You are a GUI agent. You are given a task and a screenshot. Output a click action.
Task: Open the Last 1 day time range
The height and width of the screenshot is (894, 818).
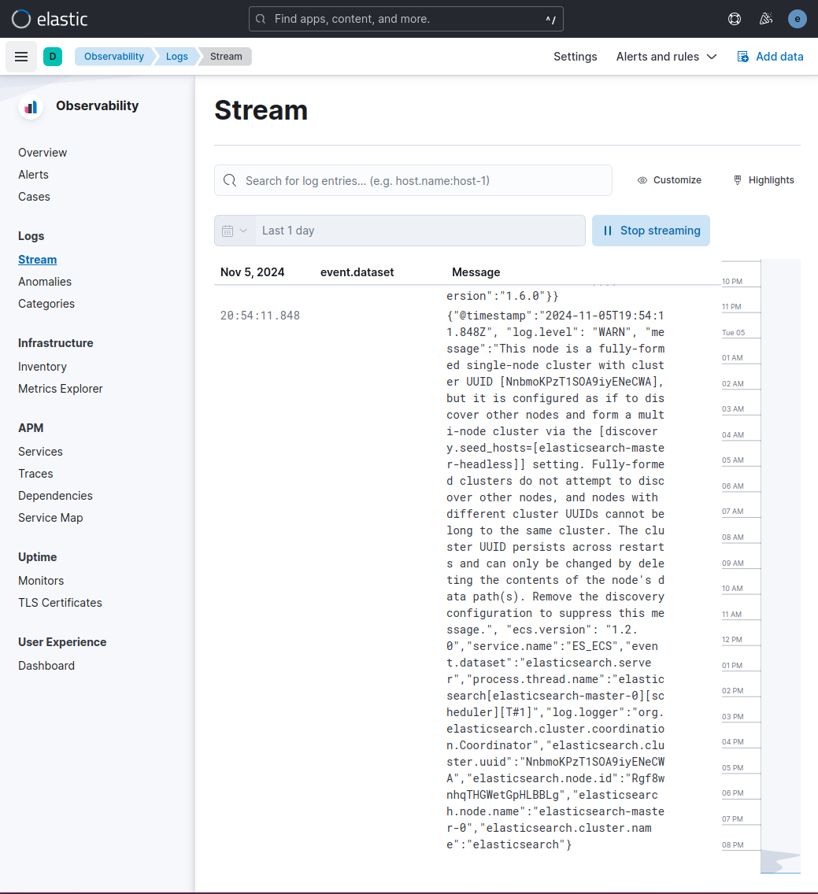pos(420,231)
